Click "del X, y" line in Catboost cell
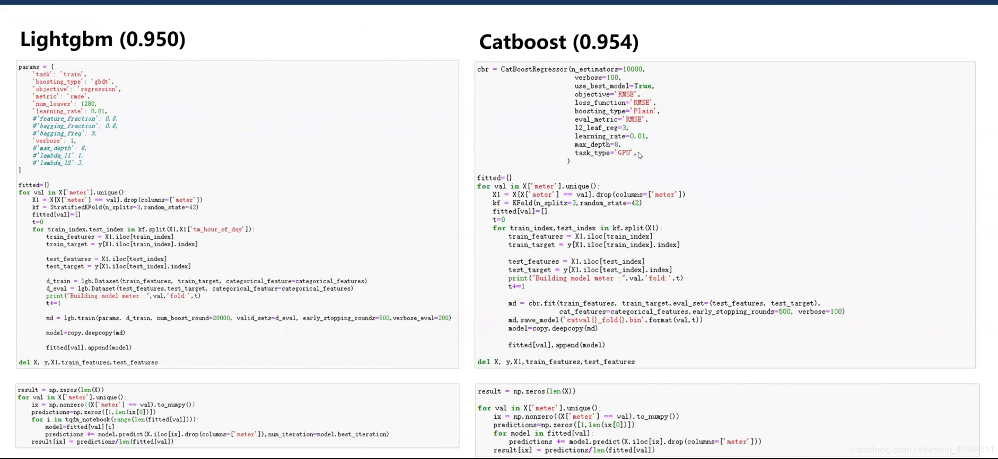This screenshot has width=998, height=459. pyautogui.click(x=556, y=362)
